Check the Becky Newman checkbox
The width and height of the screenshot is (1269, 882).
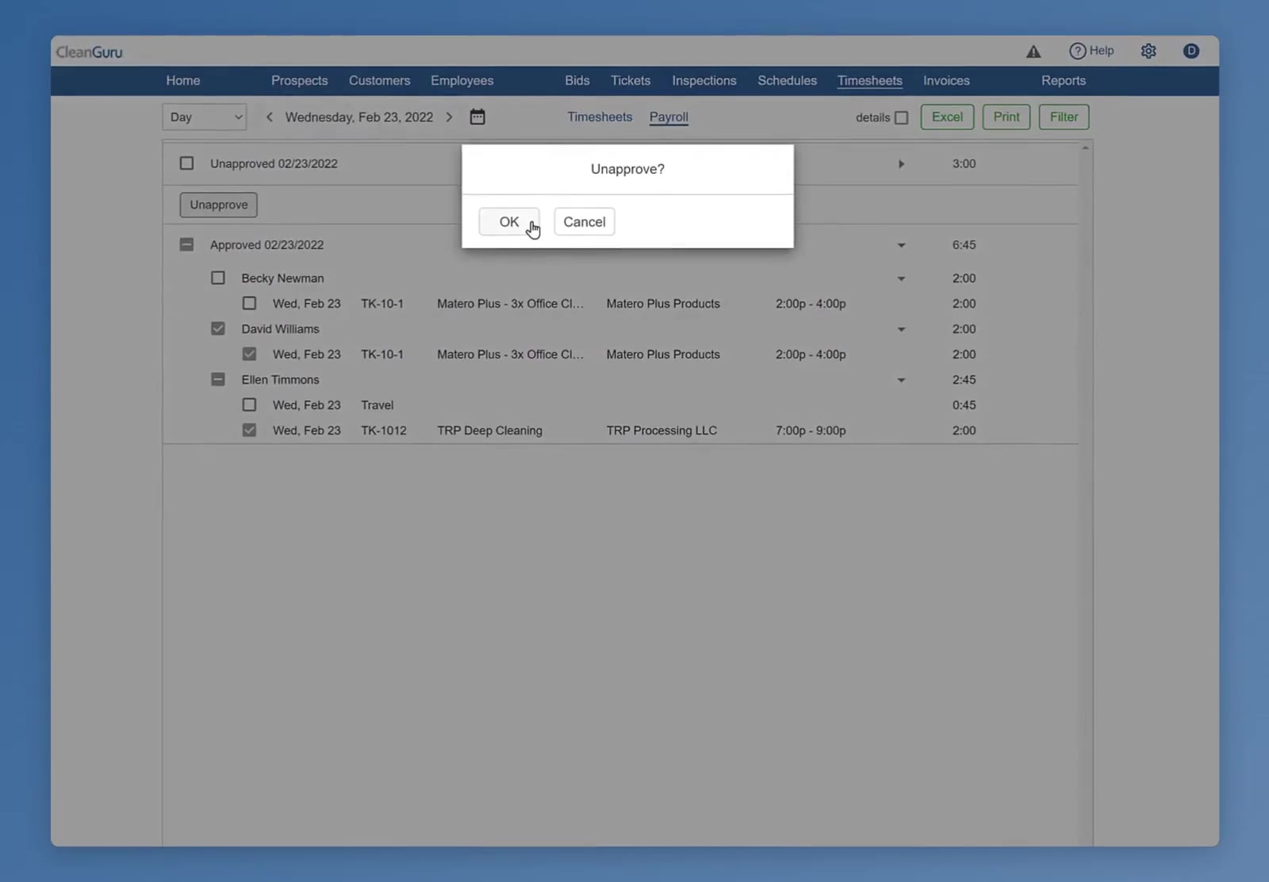[217, 278]
